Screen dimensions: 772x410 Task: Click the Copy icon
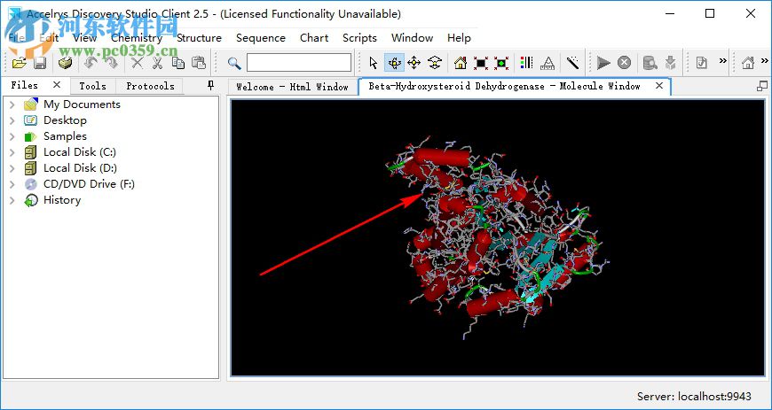[177, 63]
